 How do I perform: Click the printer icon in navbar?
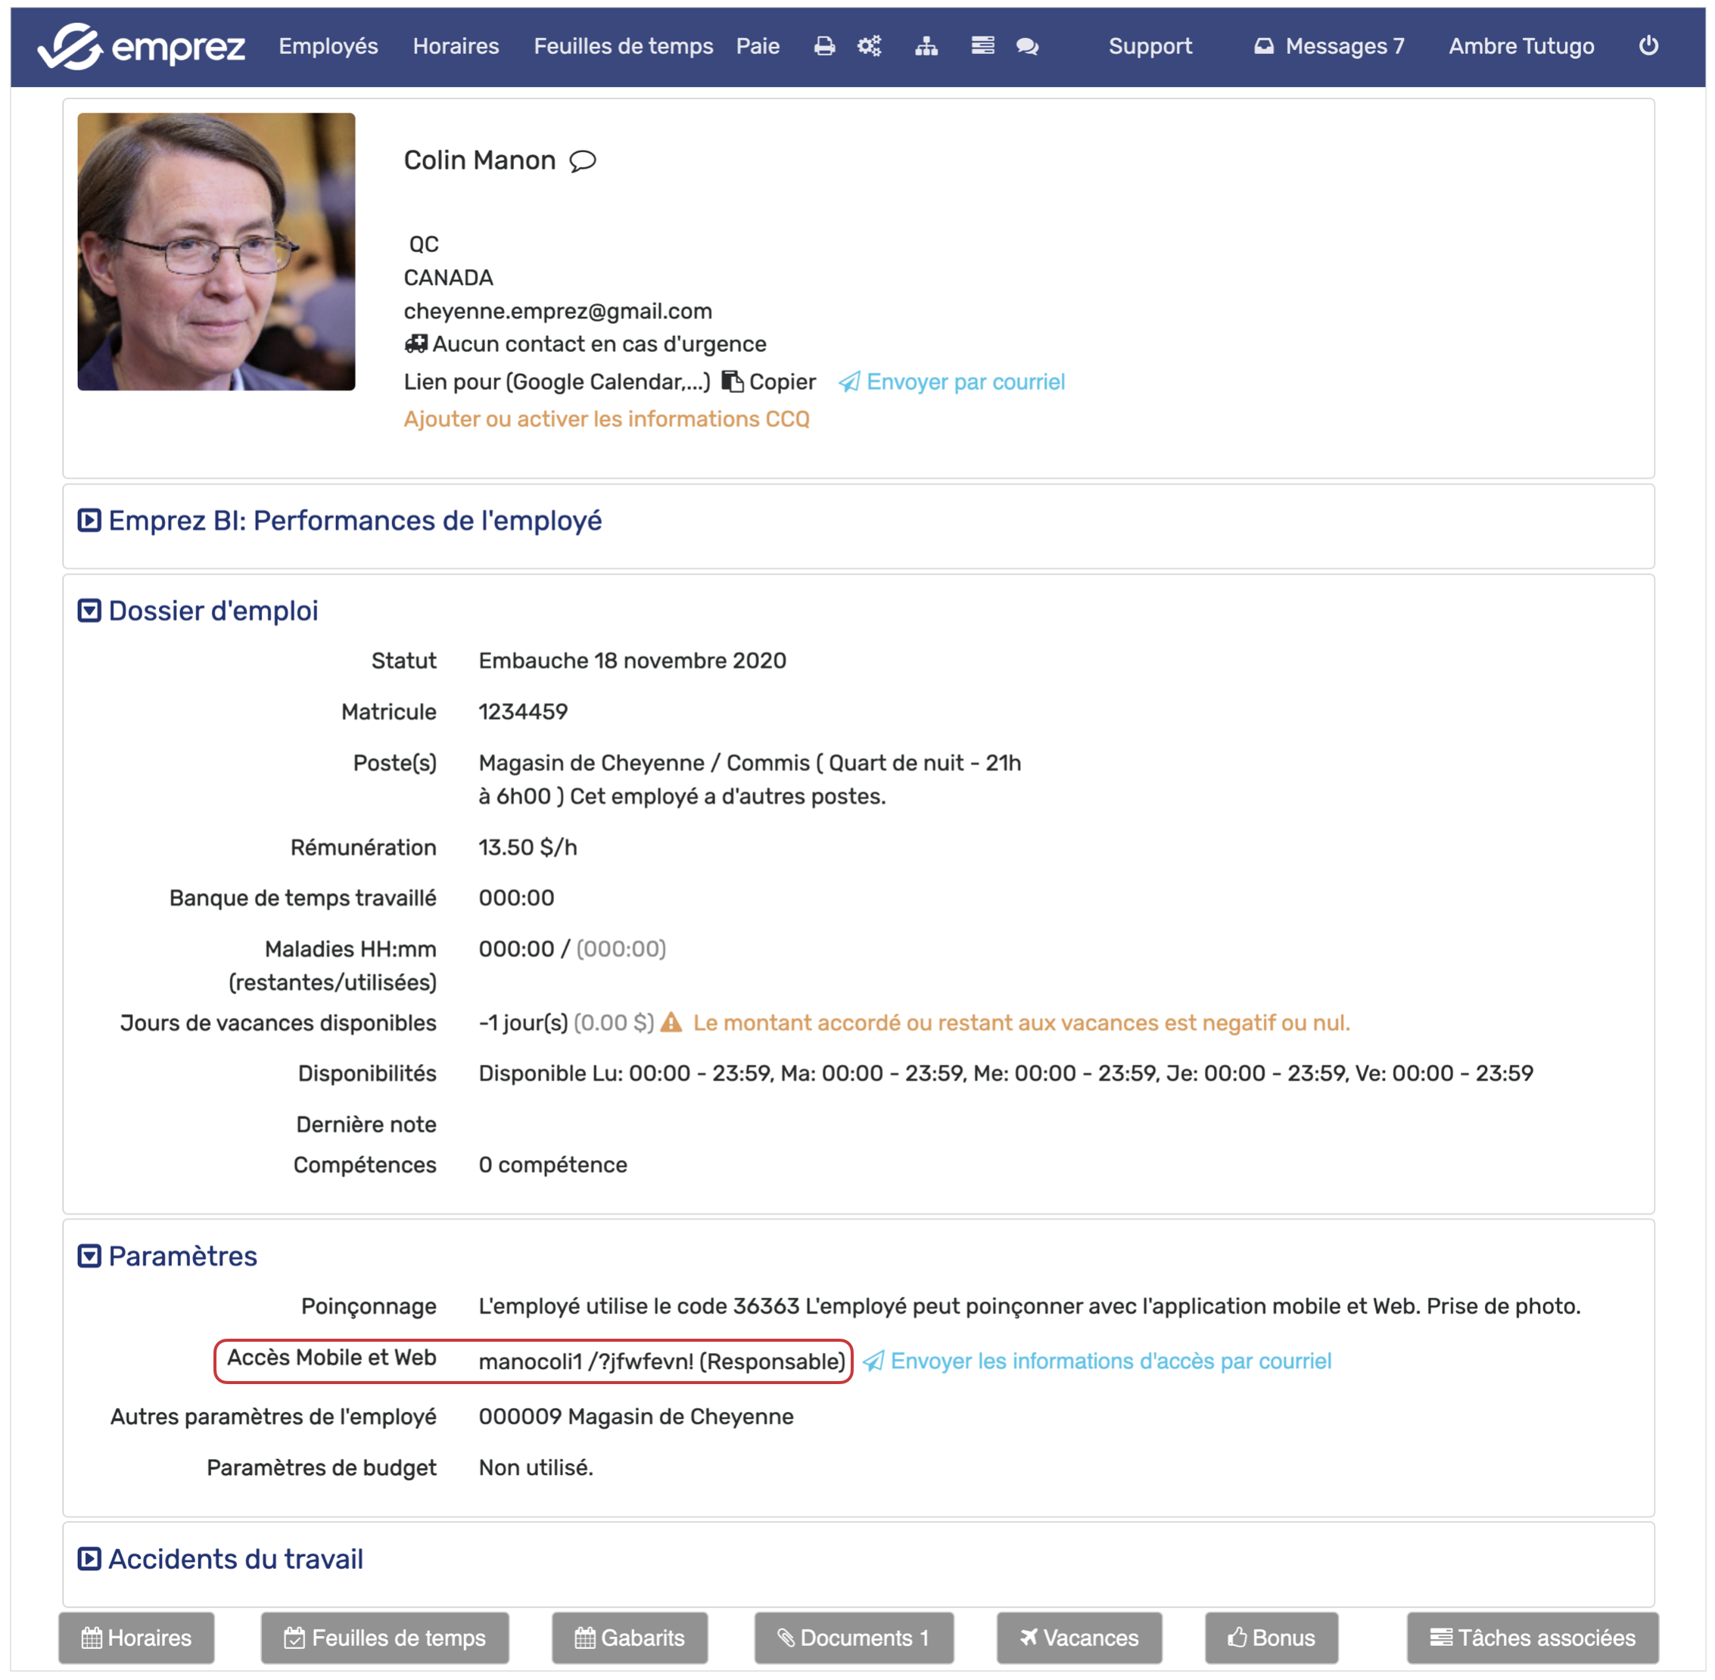(x=823, y=46)
